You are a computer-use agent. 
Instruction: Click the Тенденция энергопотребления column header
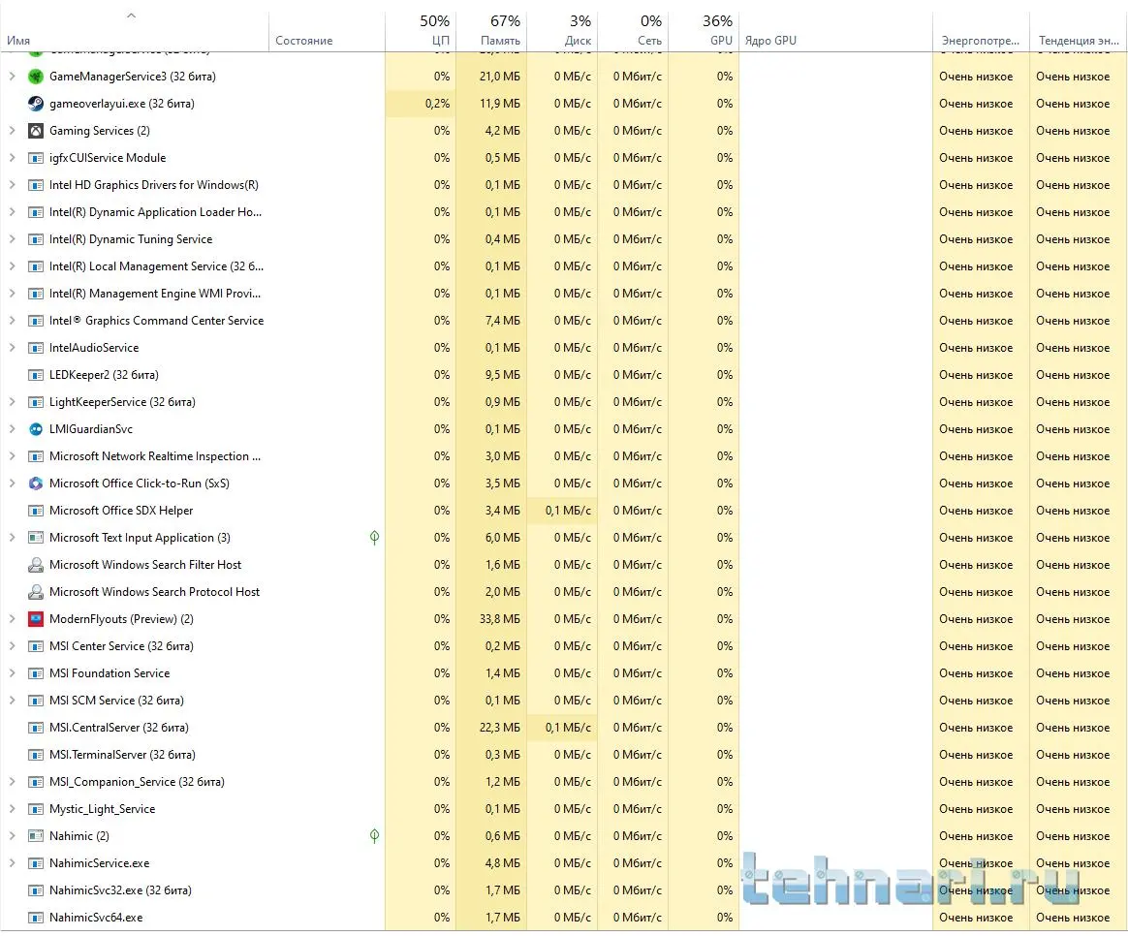(1079, 32)
